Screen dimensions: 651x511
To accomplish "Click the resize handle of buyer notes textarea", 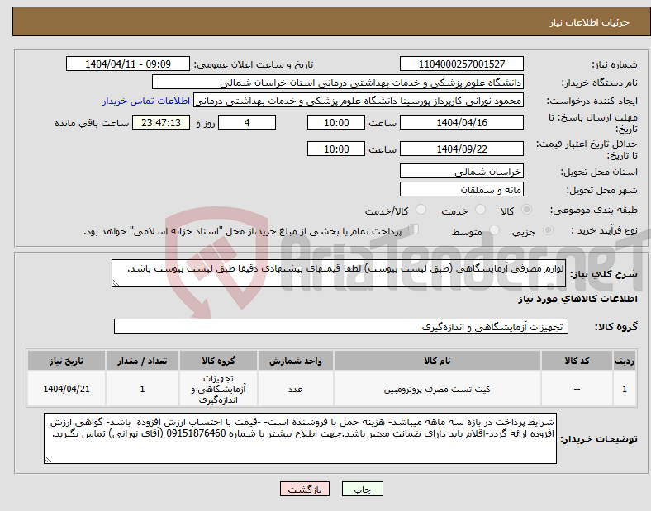I will pos(48,460).
